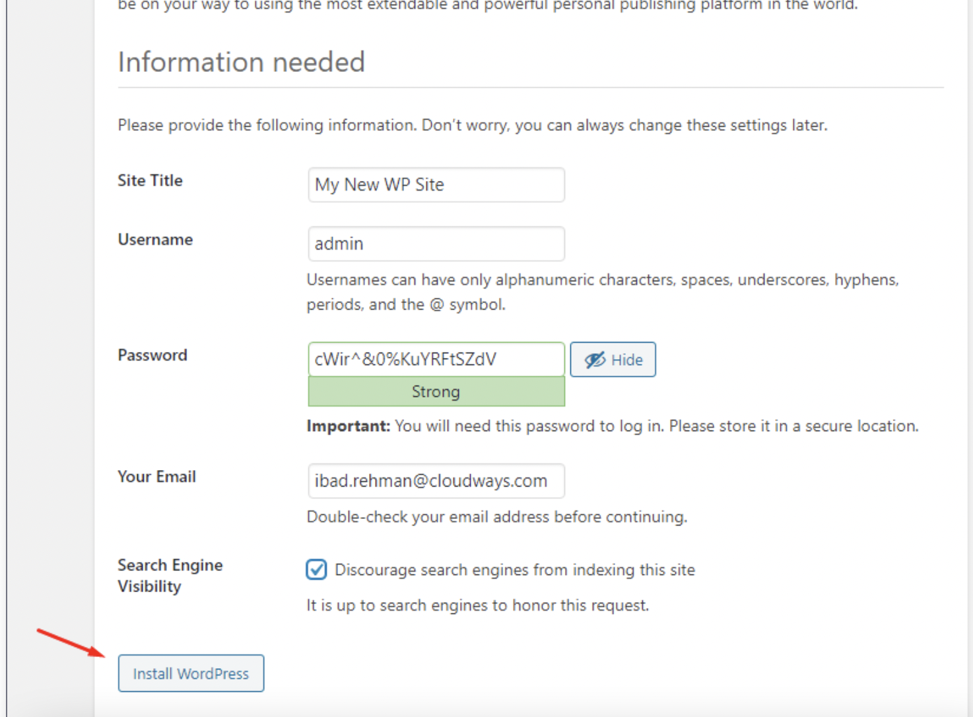Viewport: 973px width, 717px height.
Task: Click the Your Email label
Action: click(x=156, y=477)
